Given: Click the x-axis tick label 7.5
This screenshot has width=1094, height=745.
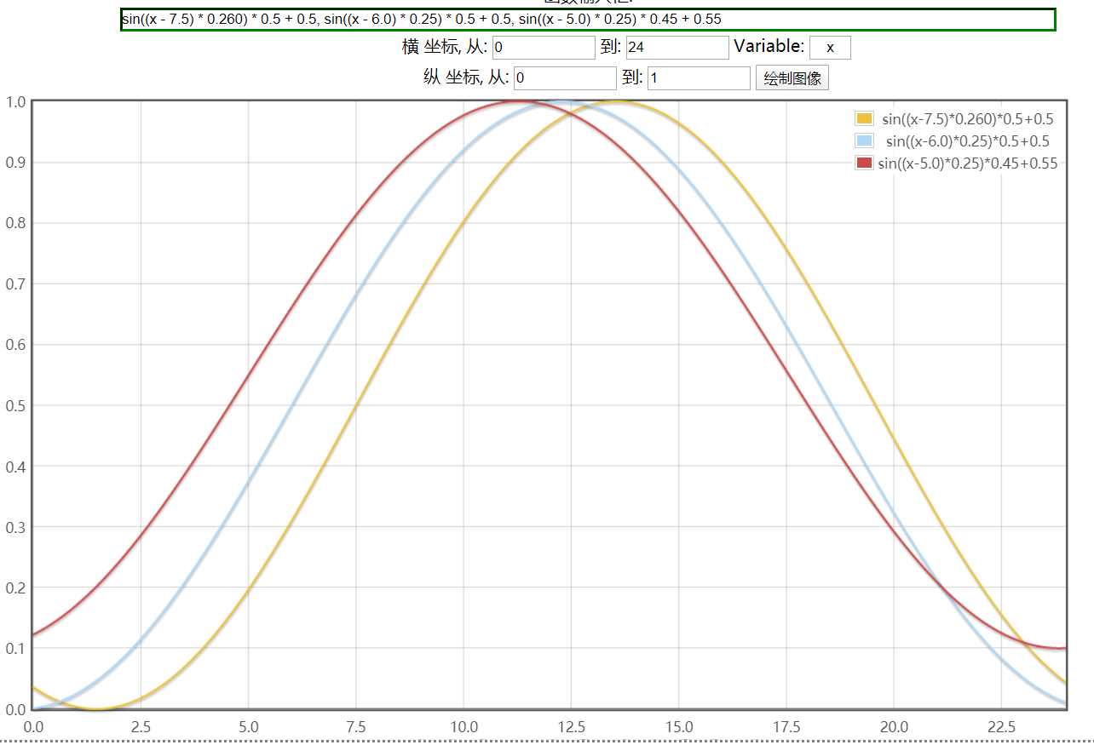Looking at the screenshot, I should [x=355, y=727].
